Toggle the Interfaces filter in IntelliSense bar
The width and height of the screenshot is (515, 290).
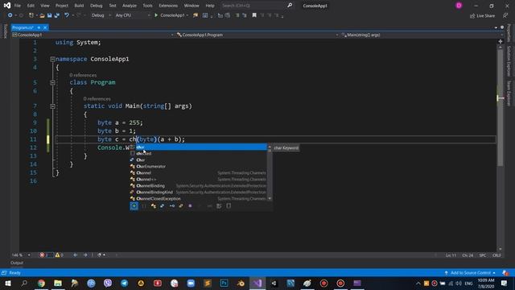tap(172, 206)
